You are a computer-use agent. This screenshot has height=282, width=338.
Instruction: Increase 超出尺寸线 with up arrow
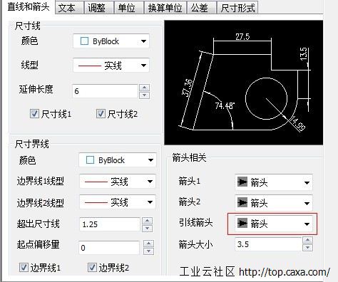(x=147, y=221)
